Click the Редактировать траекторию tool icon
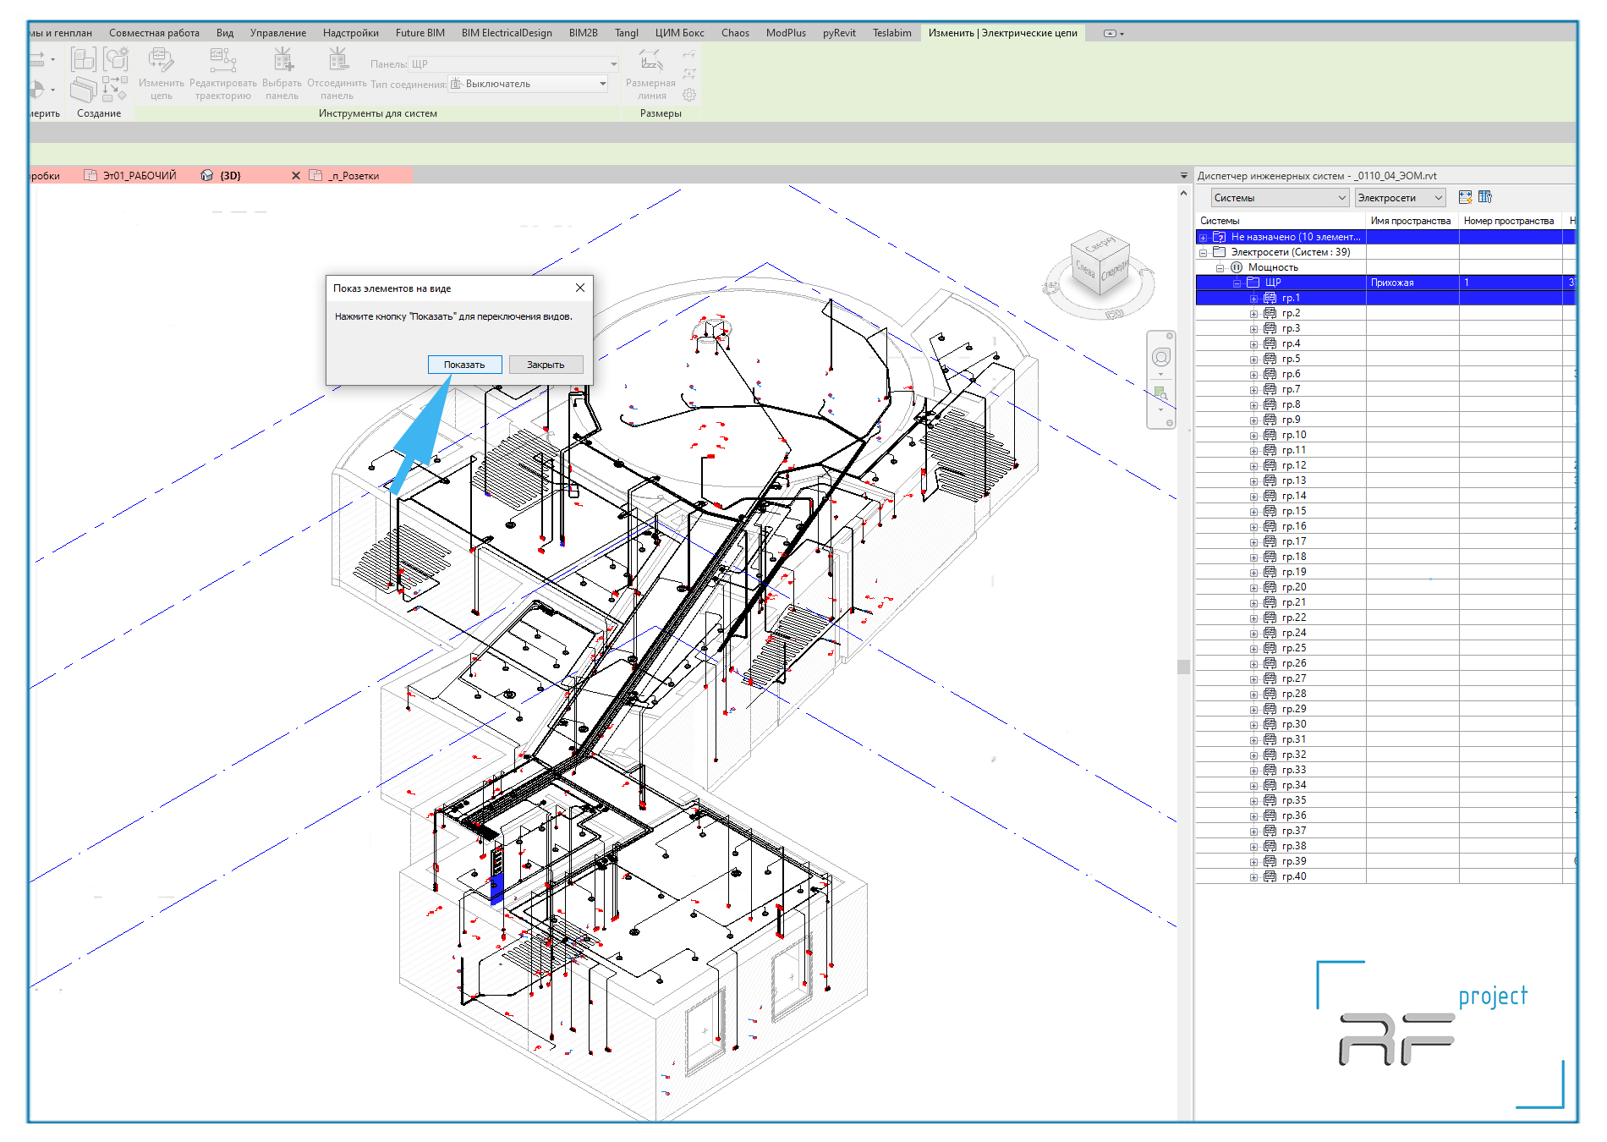Viewport: 1607px width, 1142px height. pyautogui.click(x=222, y=60)
